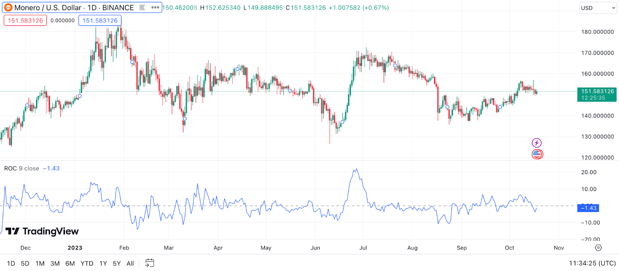Viewport: 619px width, 271px height.
Task: Select the 1Y time range
Action: click(103, 263)
